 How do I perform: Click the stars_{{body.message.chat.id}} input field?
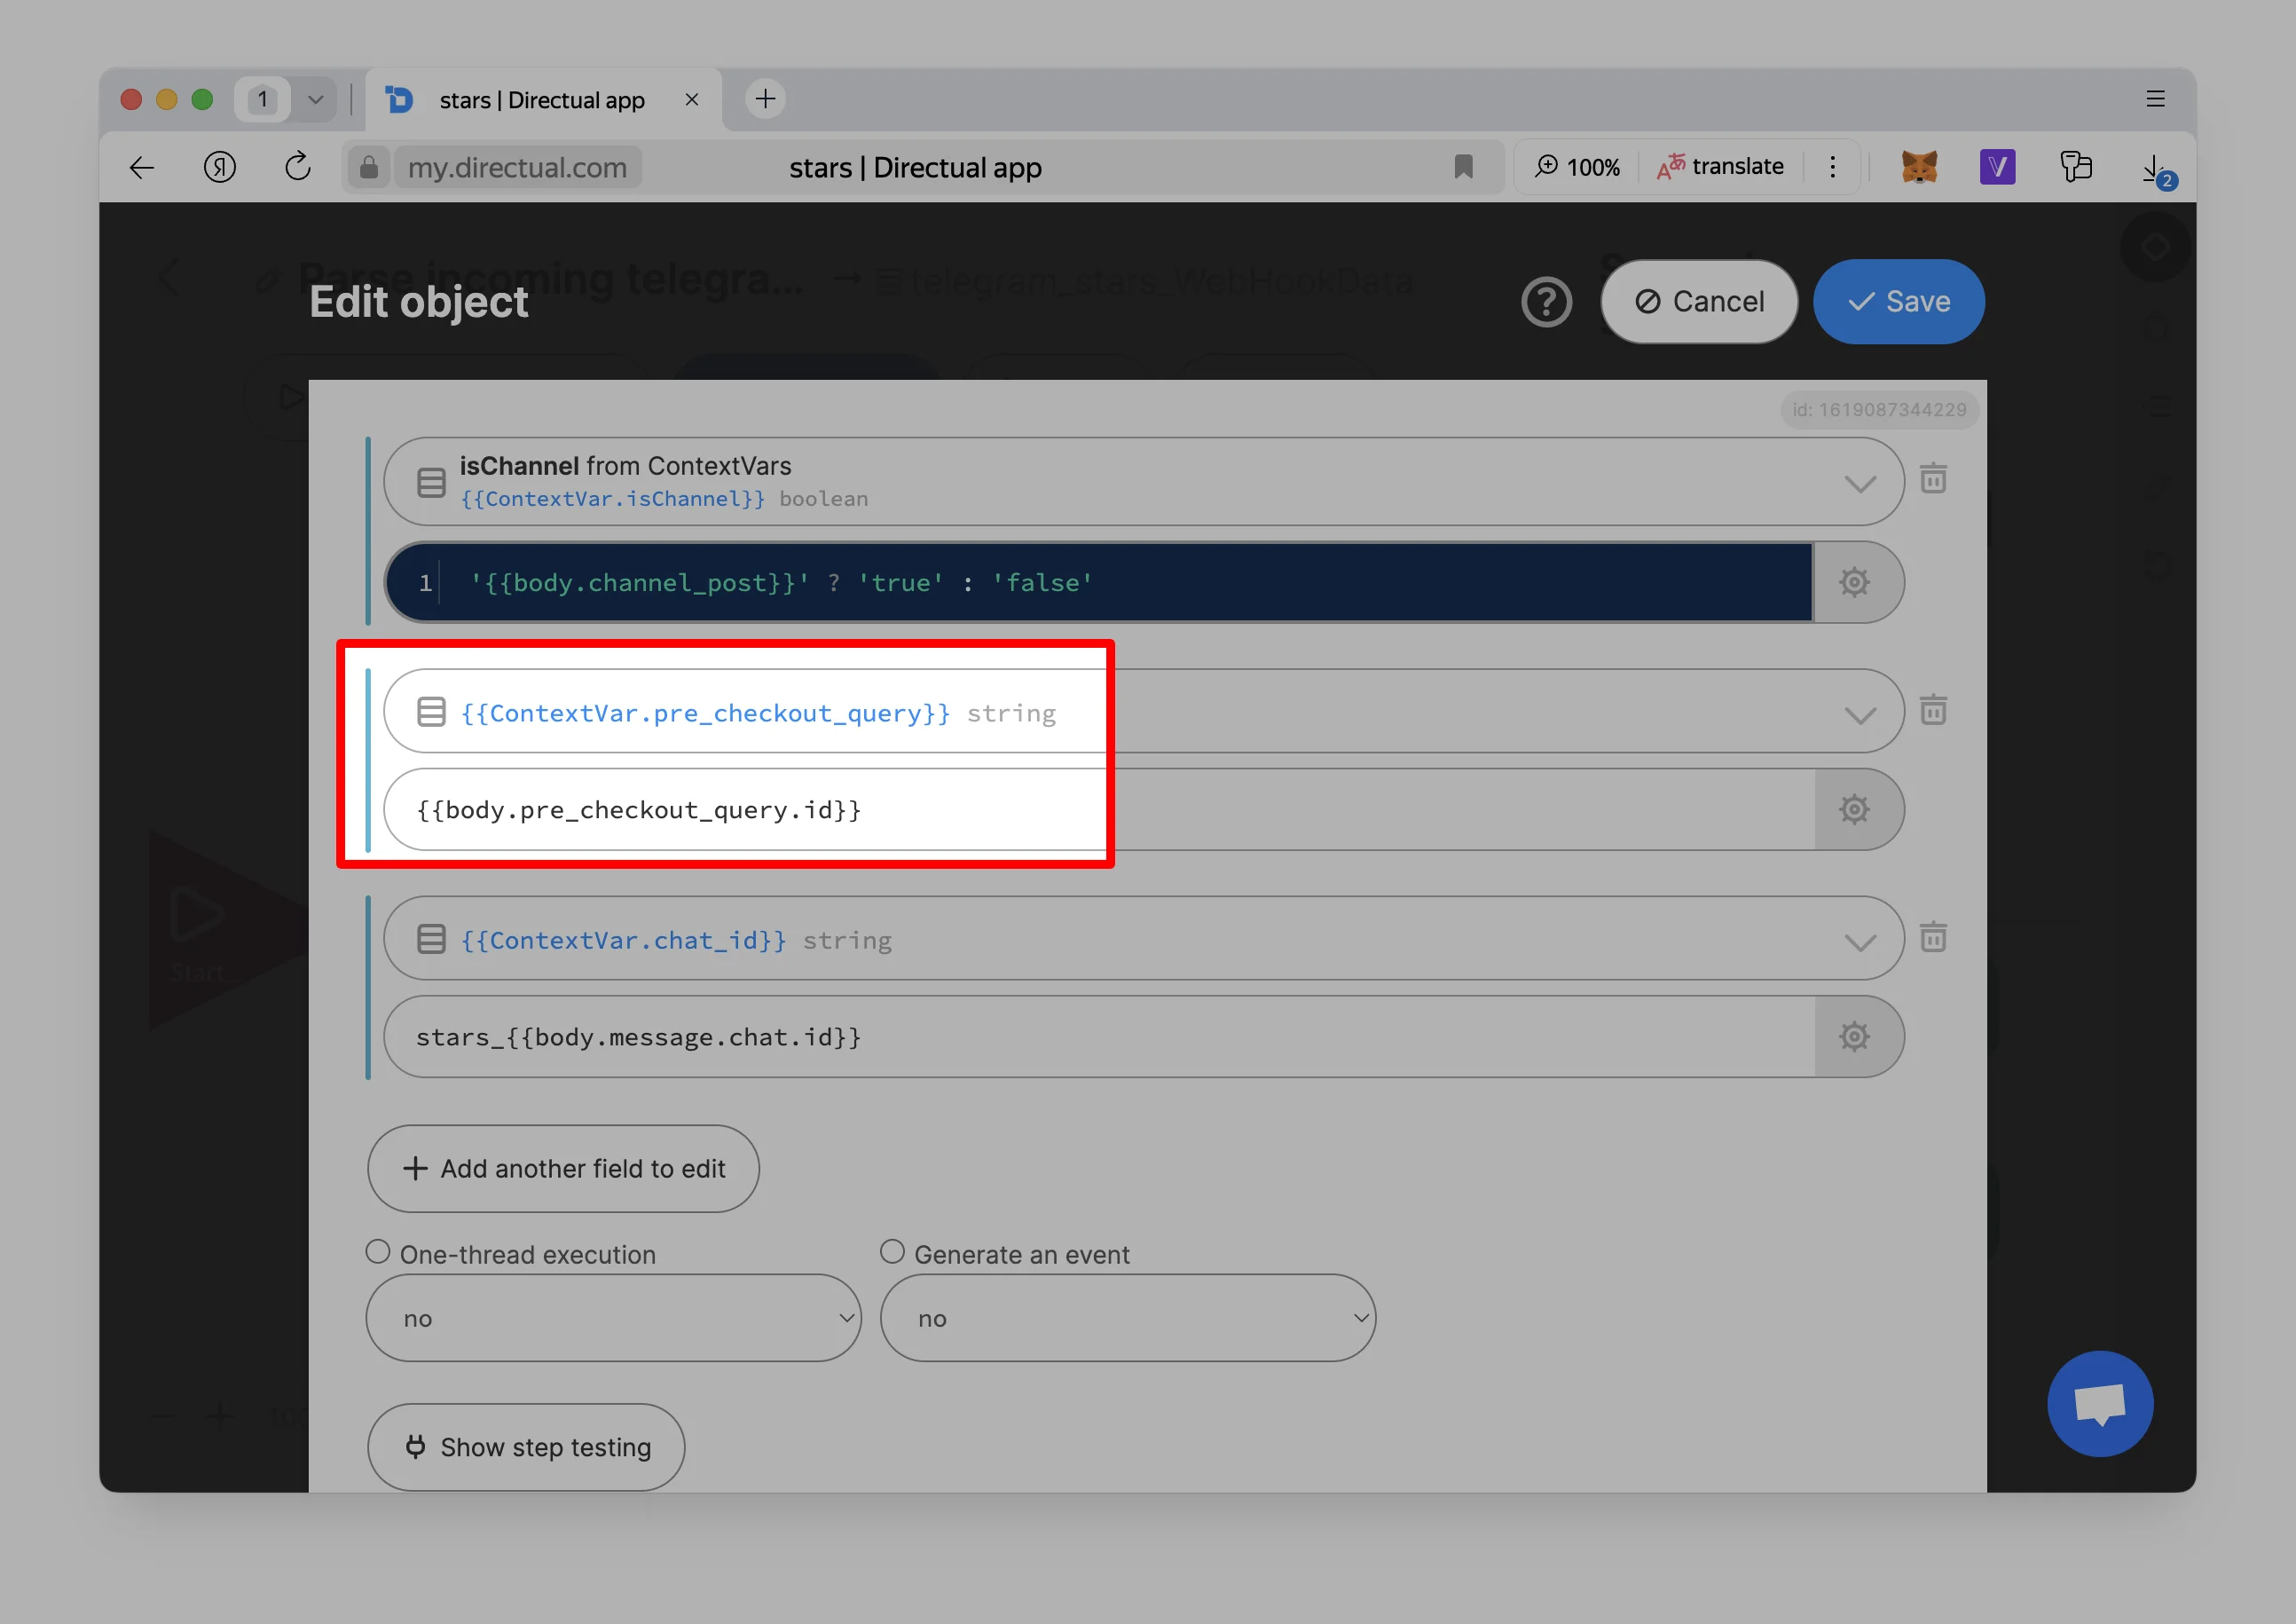click(1098, 1036)
